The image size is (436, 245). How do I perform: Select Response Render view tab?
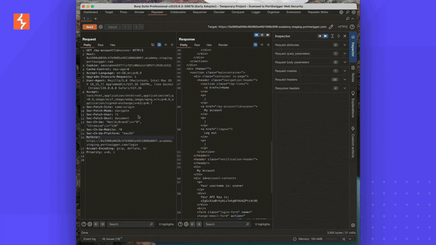[223, 45]
